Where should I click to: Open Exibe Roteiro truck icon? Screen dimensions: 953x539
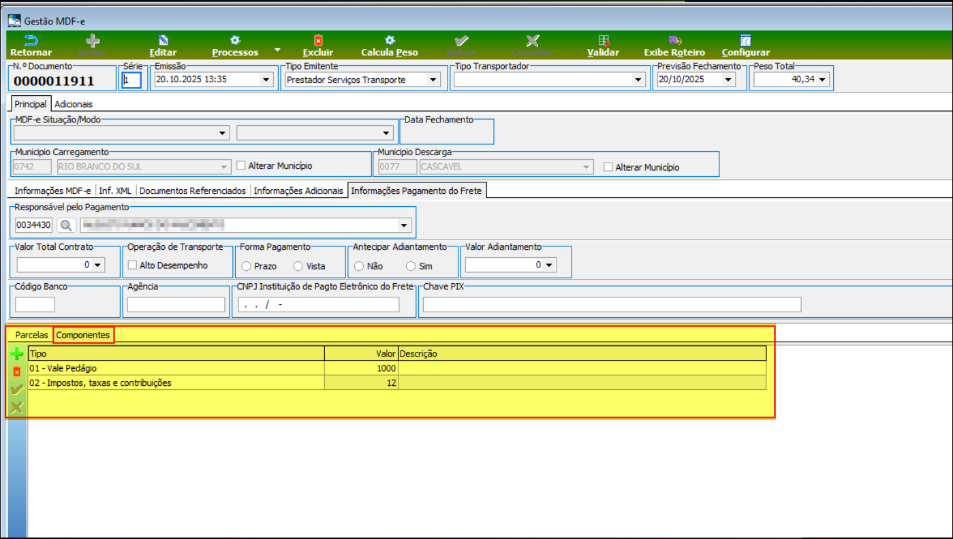point(674,41)
